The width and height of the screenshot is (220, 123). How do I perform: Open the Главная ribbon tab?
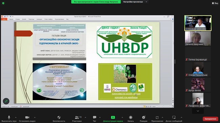point(11,19)
